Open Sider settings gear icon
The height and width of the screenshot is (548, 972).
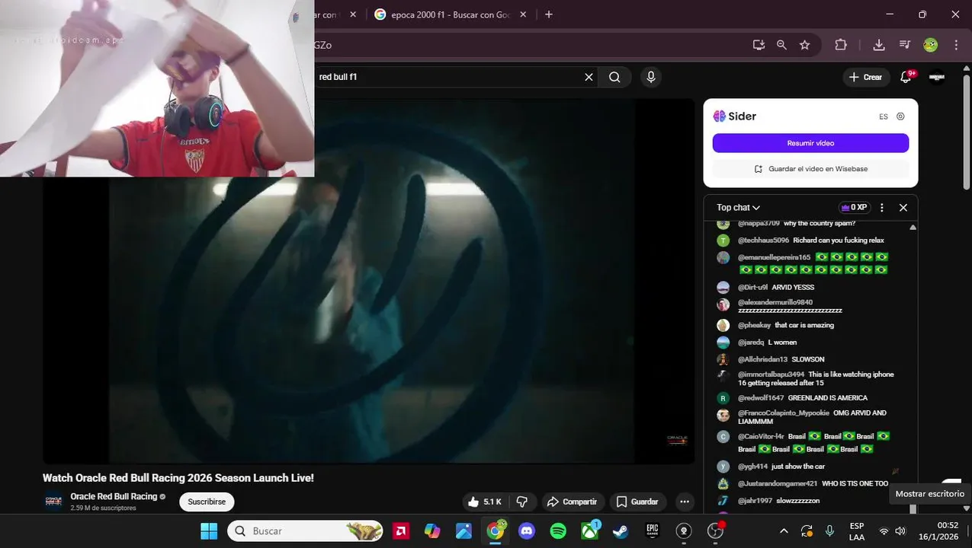(900, 116)
